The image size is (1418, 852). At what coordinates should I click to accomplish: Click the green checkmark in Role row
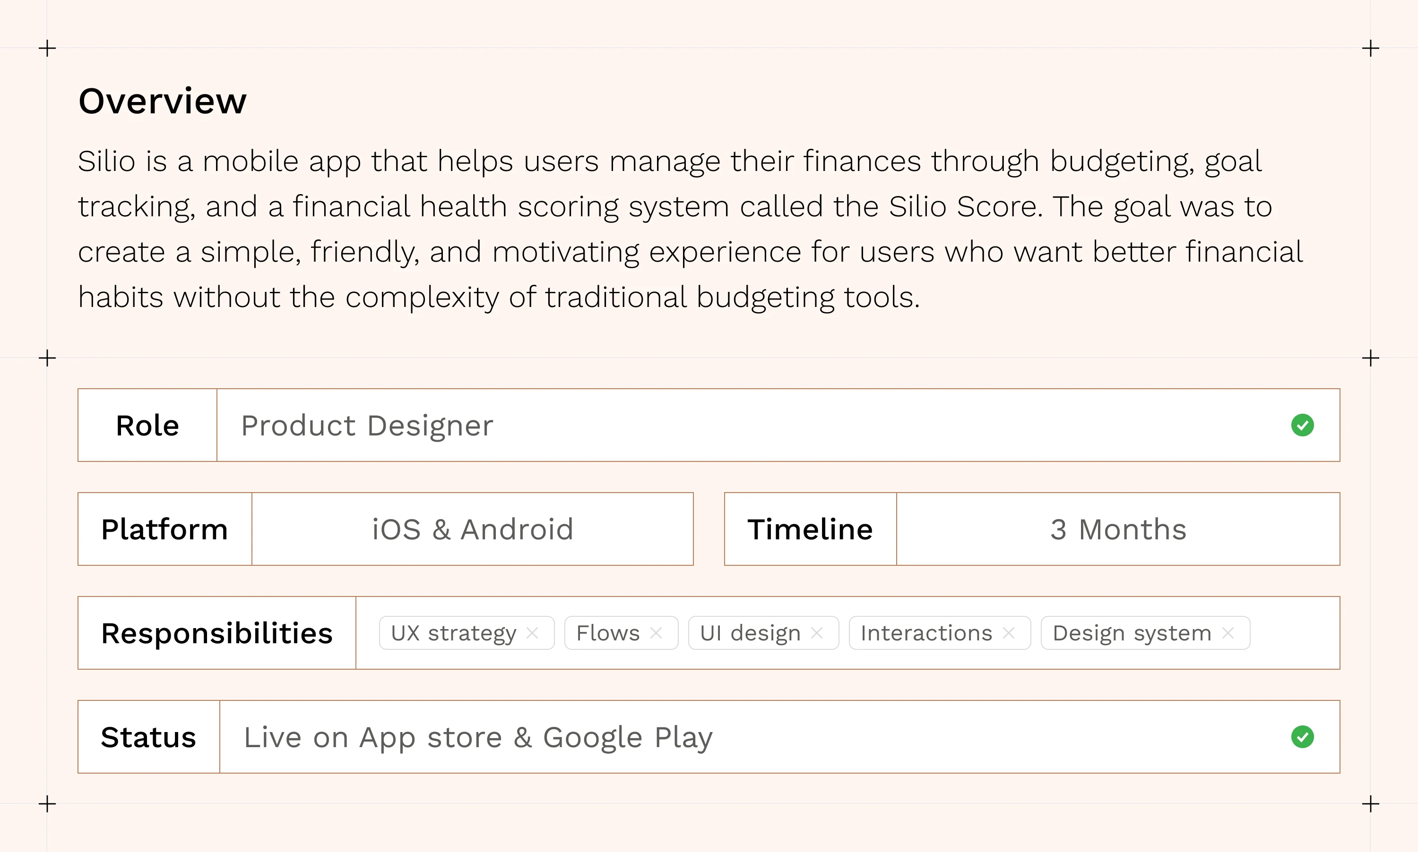pos(1302,426)
